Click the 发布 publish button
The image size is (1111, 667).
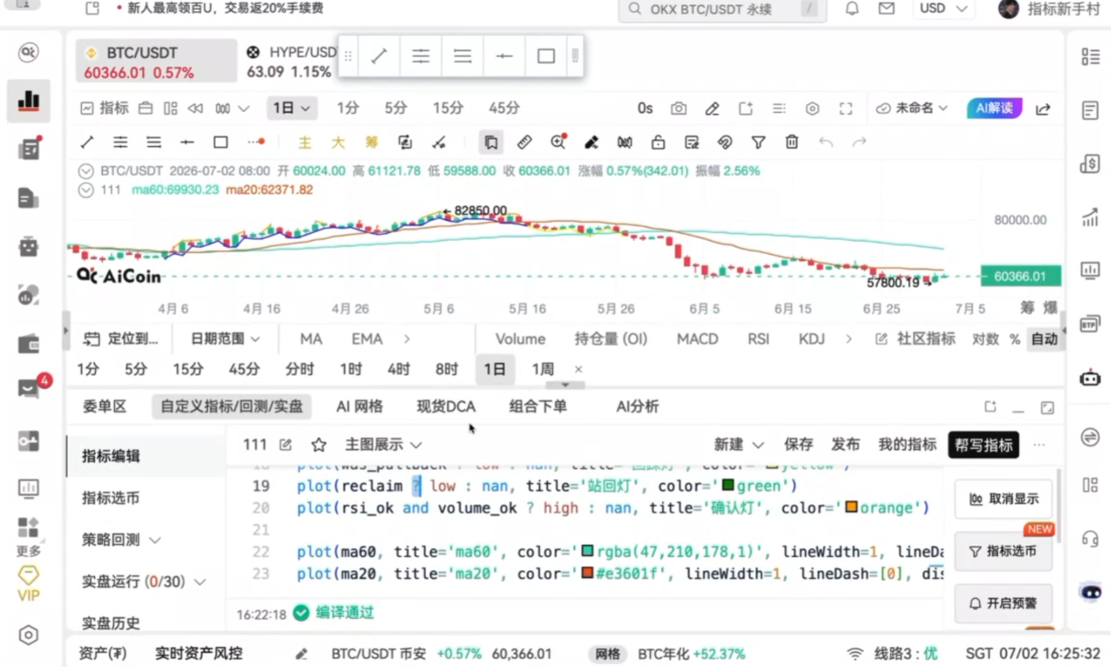pyautogui.click(x=845, y=445)
